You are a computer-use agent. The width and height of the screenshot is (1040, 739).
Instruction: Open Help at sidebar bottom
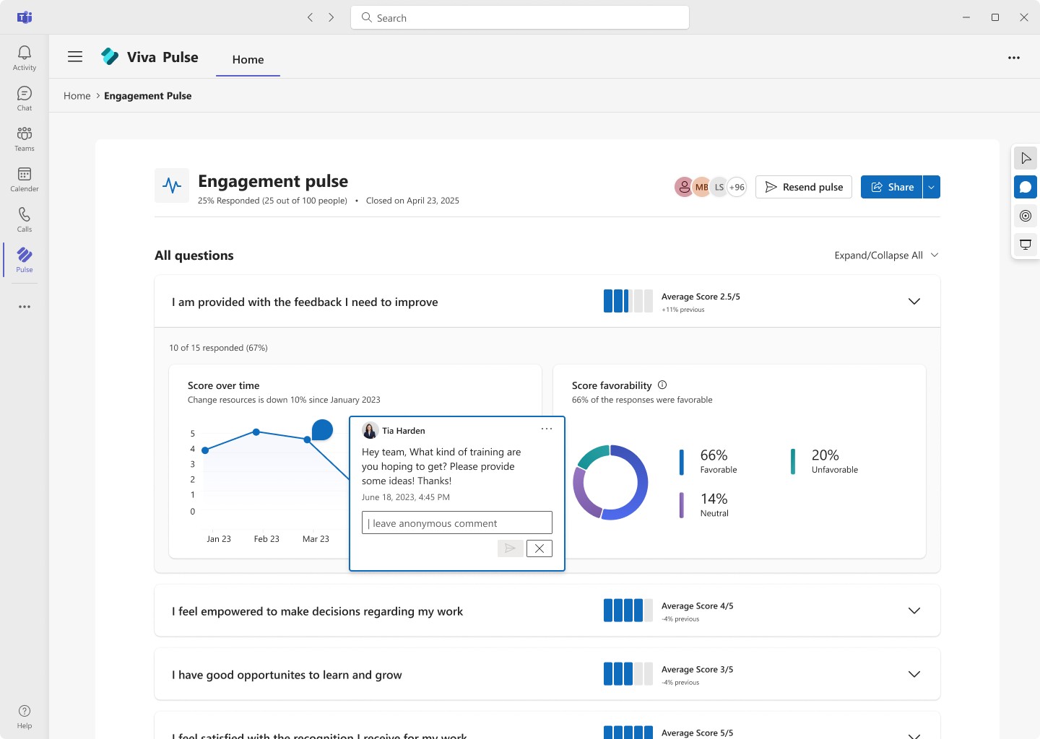(25, 717)
